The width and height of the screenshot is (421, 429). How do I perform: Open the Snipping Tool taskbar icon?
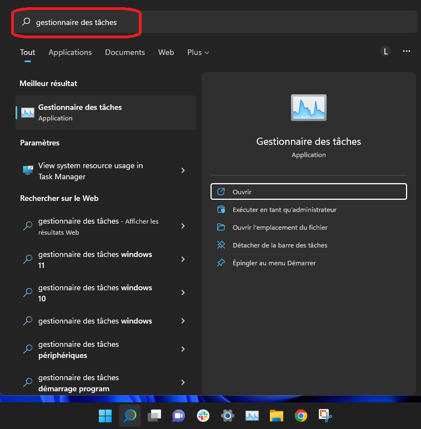coord(325,416)
